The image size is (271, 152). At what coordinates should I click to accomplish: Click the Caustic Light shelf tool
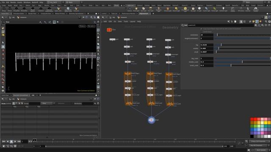point(206,9)
